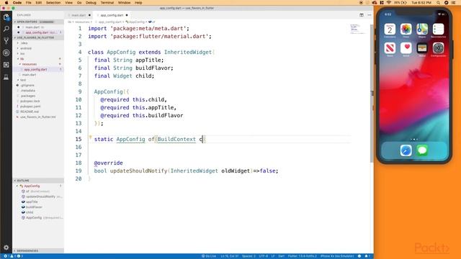461x259 pixels.
Task: Select updateShouldNotify in the Outline
Action: [x=40, y=196]
